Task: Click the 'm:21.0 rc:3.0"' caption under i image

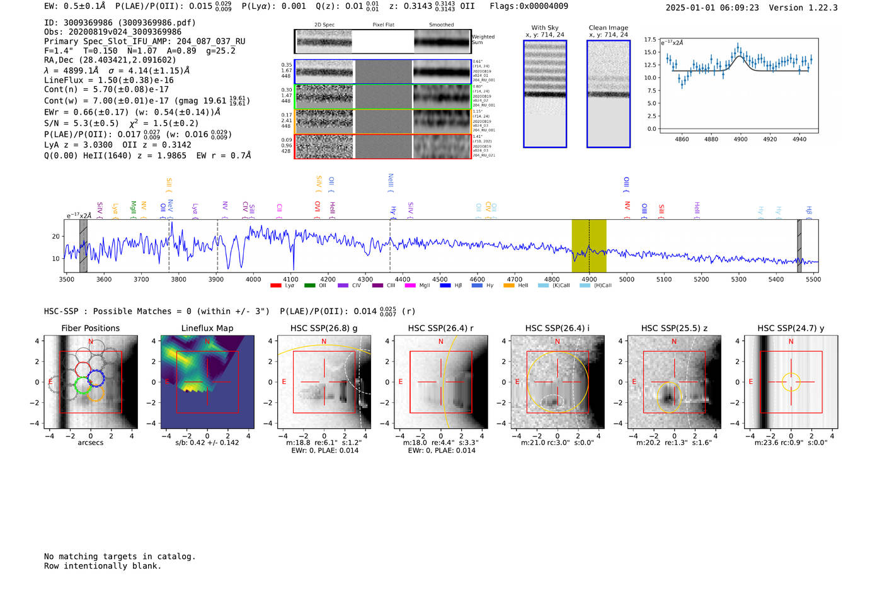Action: click(x=558, y=443)
